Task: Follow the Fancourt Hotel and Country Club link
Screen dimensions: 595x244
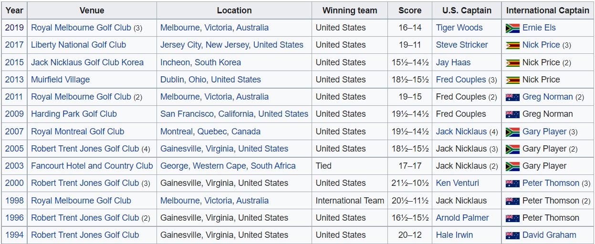Action: coord(92,166)
